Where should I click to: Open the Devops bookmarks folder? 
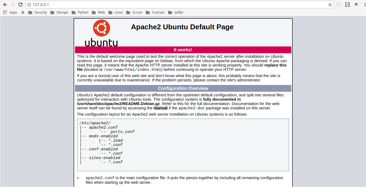pyautogui.click(x=59, y=12)
